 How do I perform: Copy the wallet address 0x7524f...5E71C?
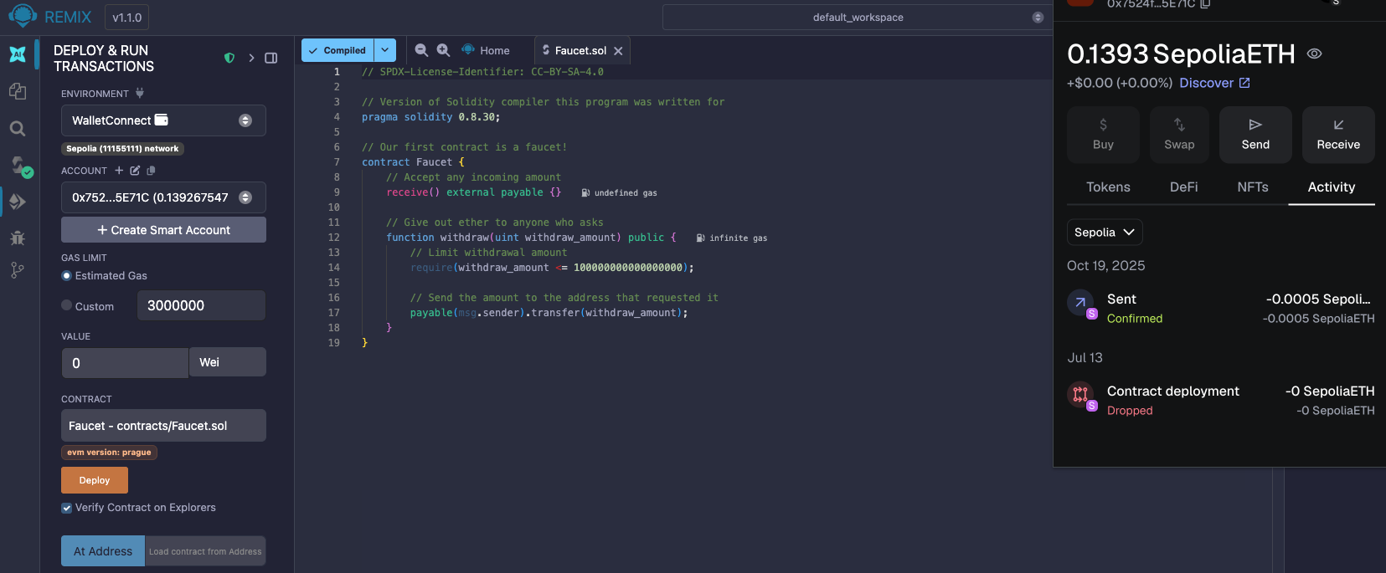pos(1205,3)
